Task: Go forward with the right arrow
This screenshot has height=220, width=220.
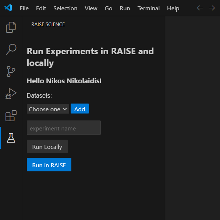Action: click(212, 8)
